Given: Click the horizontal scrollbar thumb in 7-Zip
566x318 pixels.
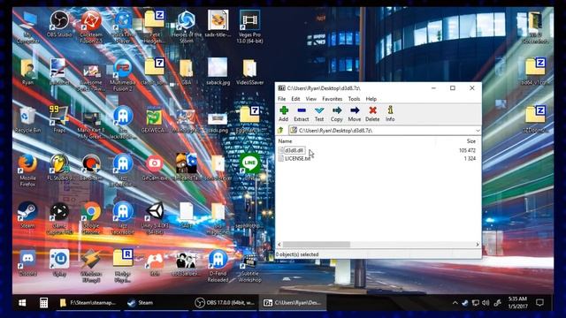Looking at the screenshot, I should coord(317,245).
